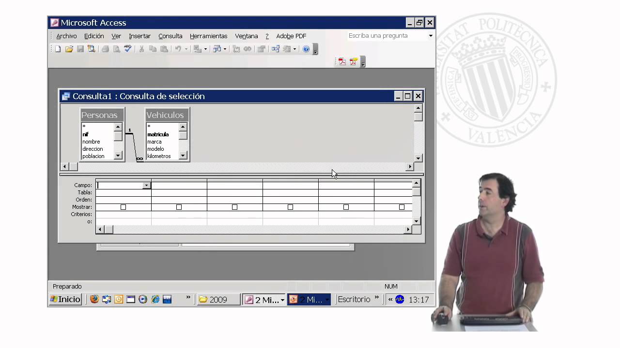Click the File search toolbar icon
Viewport: 620px width, 348px height.
pos(91,49)
